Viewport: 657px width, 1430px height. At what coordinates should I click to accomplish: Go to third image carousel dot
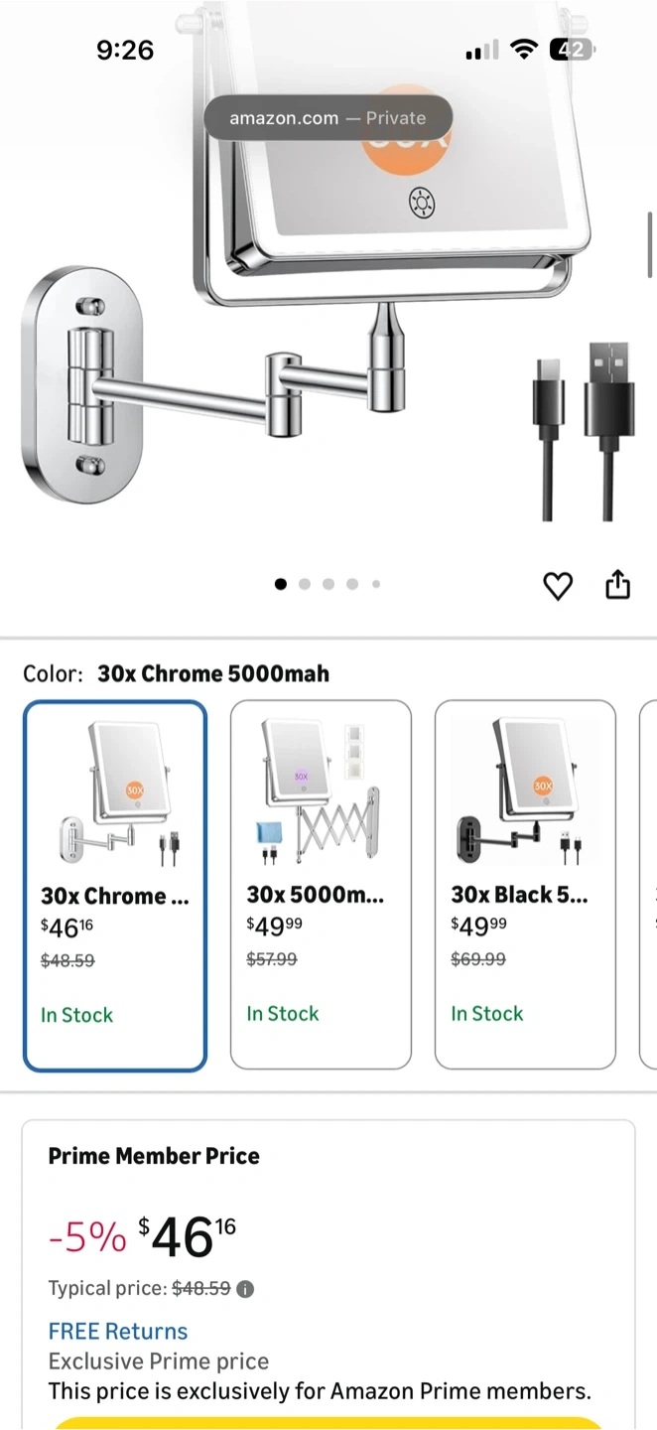(328, 584)
